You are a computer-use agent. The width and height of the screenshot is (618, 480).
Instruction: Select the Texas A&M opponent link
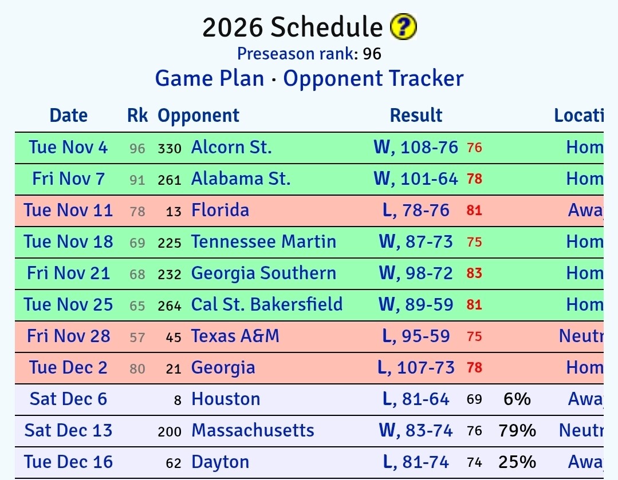(235, 336)
